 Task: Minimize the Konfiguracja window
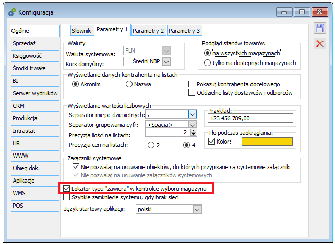(x=284, y=12)
